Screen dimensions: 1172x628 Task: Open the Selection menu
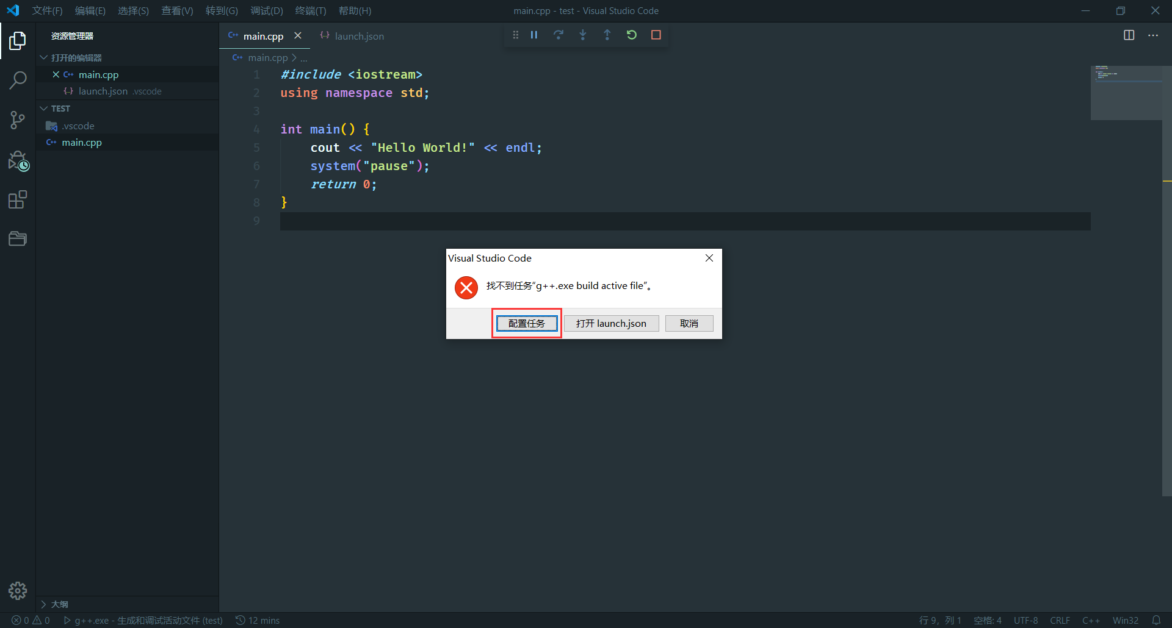(133, 10)
